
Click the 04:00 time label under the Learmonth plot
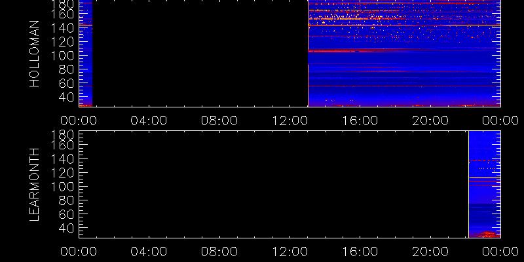point(149,252)
